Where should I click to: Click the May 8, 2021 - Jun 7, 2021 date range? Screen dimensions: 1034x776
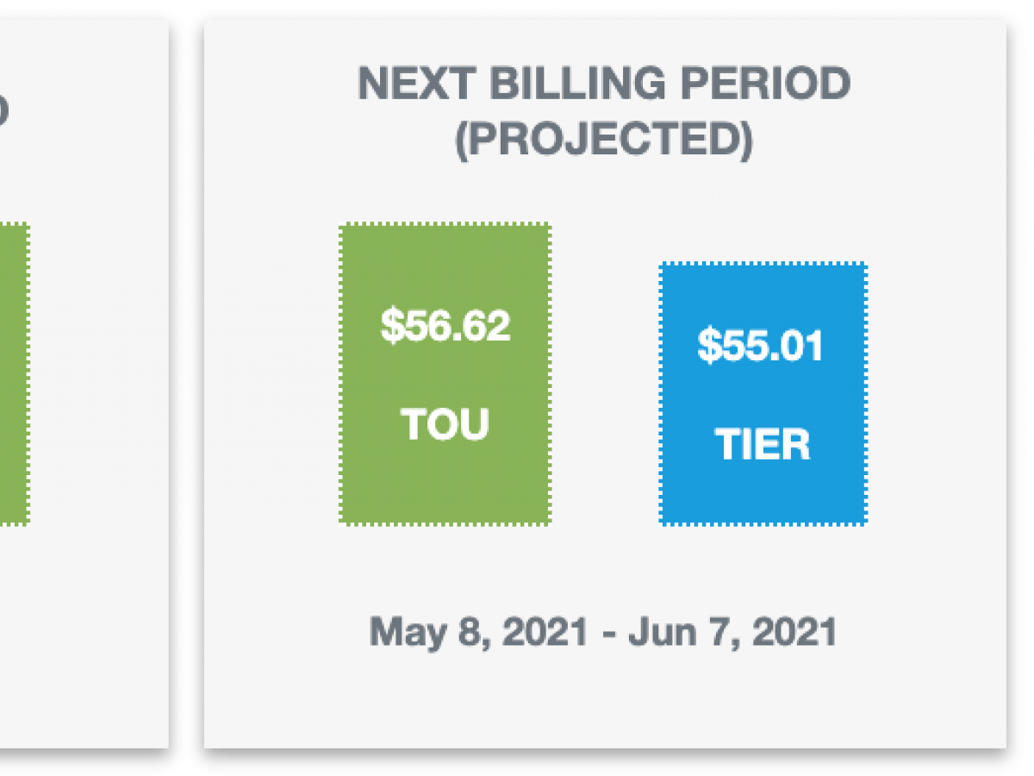point(603,632)
